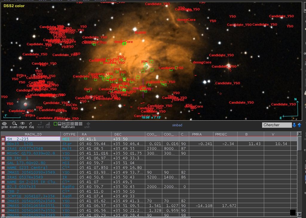Select the row GAL 173.60+02.80
Screen dimensions: 306x218
coord(149,163)
